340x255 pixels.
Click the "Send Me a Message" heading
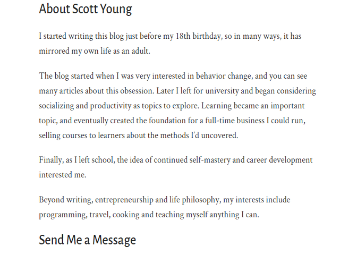[87, 240]
